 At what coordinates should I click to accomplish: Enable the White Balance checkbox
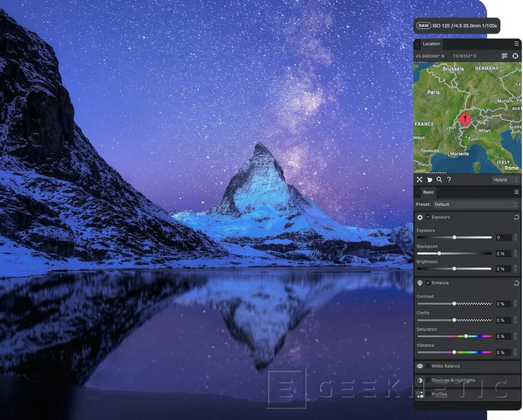coord(428,366)
